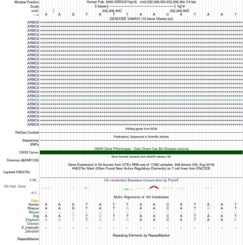Click the chr2: ruler label

coord(35,11)
